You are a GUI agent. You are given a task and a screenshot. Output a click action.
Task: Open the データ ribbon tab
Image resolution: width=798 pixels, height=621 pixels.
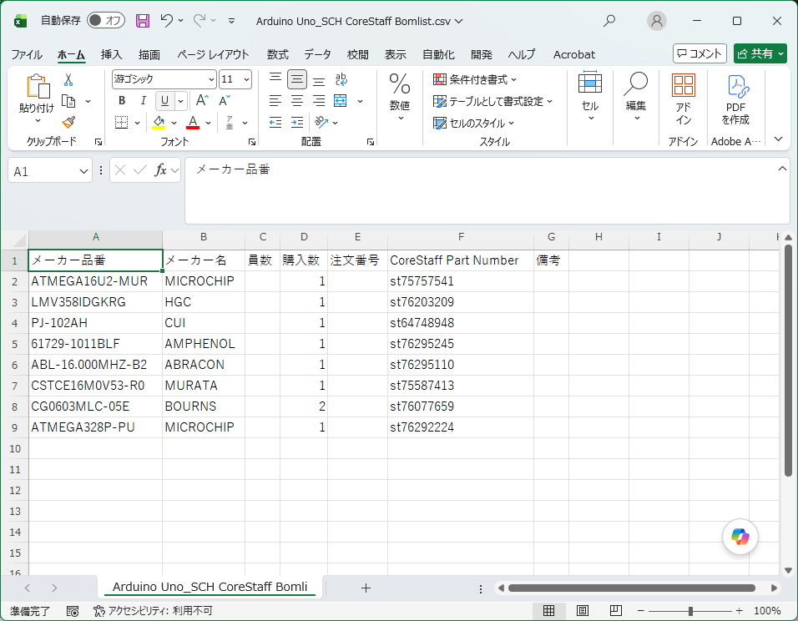point(317,54)
